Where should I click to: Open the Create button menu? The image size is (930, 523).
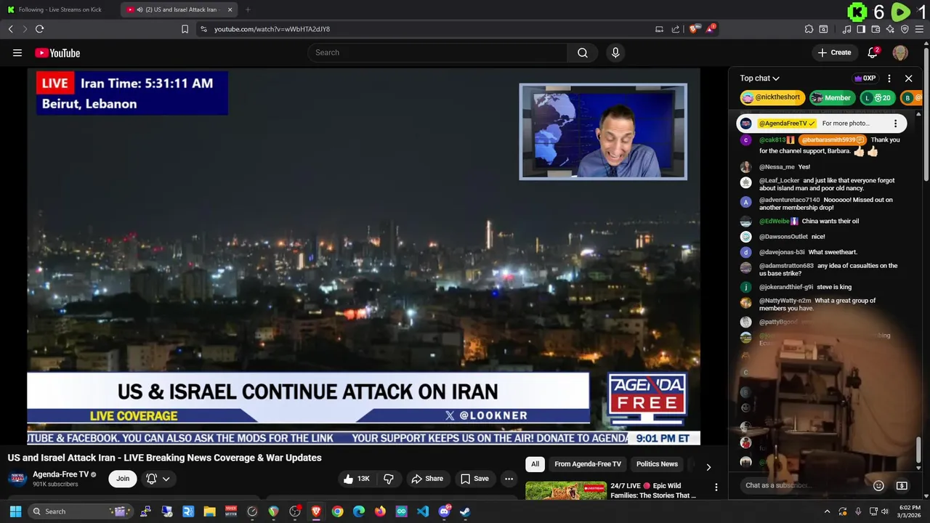(x=834, y=52)
